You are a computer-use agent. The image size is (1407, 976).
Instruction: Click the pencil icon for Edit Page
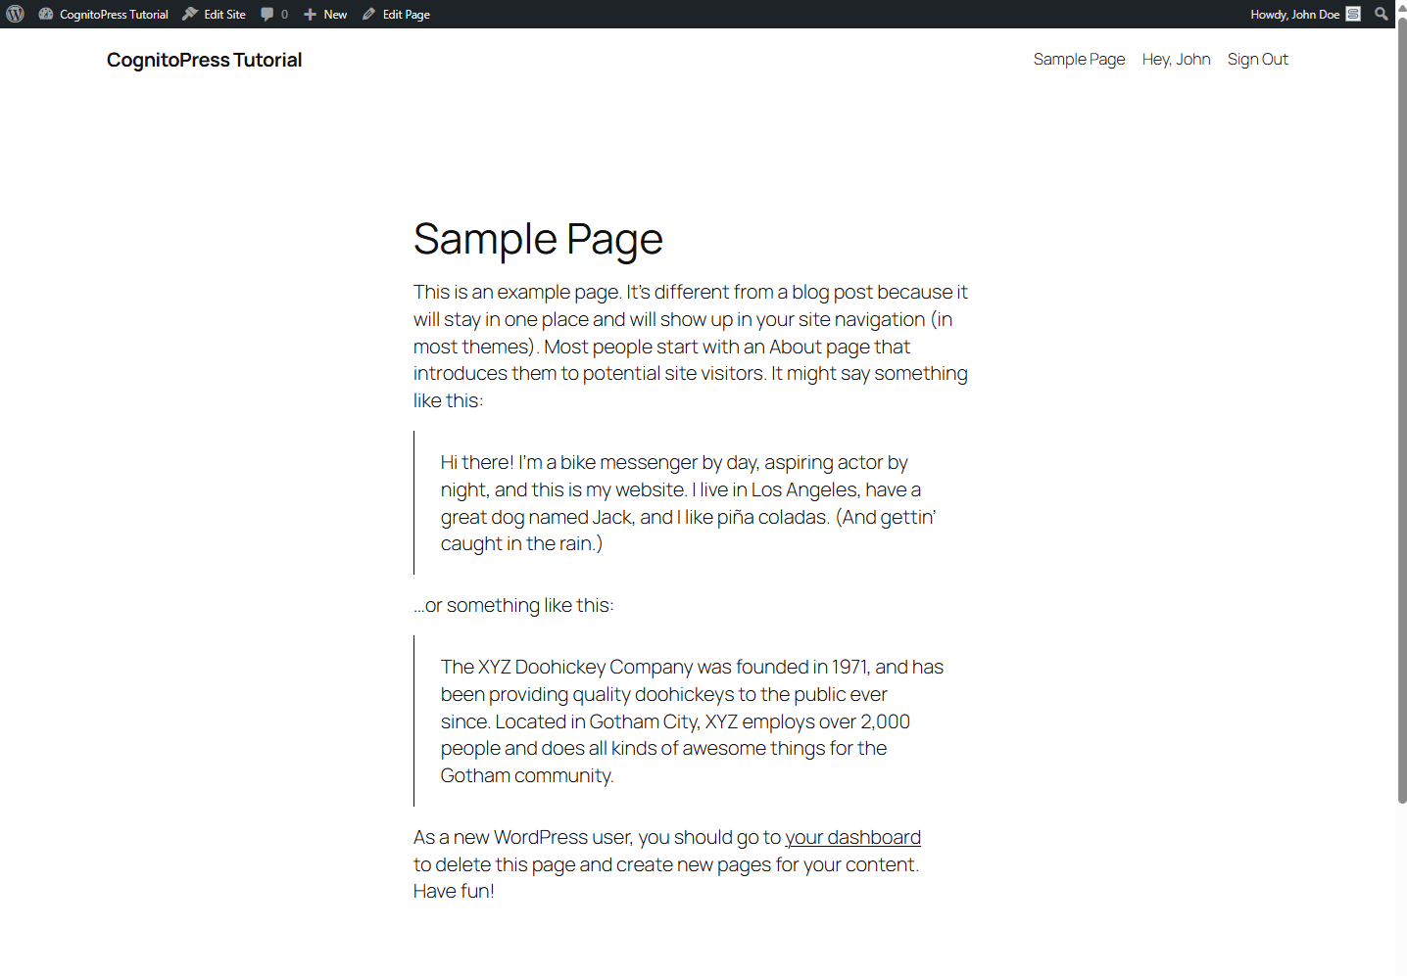(x=368, y=14)
